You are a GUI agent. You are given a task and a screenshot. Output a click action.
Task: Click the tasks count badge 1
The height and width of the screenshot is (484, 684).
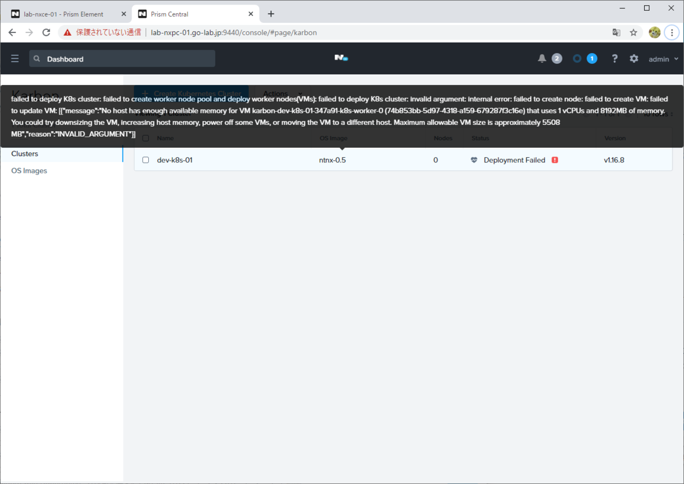pos(592,59)
